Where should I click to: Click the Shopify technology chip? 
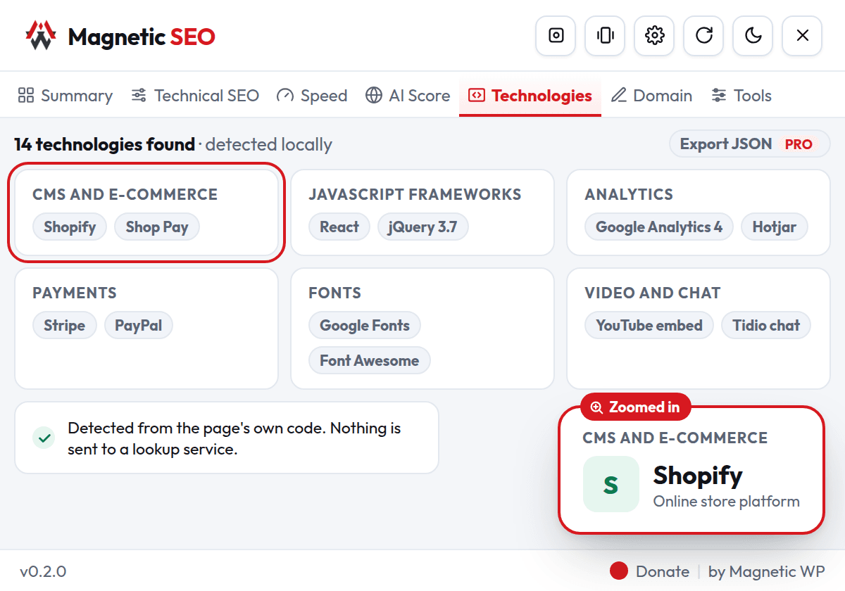(x=70, y=227)
